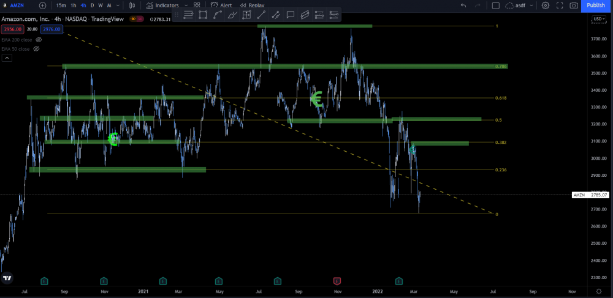Switch to the M monthly timeframe
The height and width of the screenshot is (298, 613).
tap(109, 6)
